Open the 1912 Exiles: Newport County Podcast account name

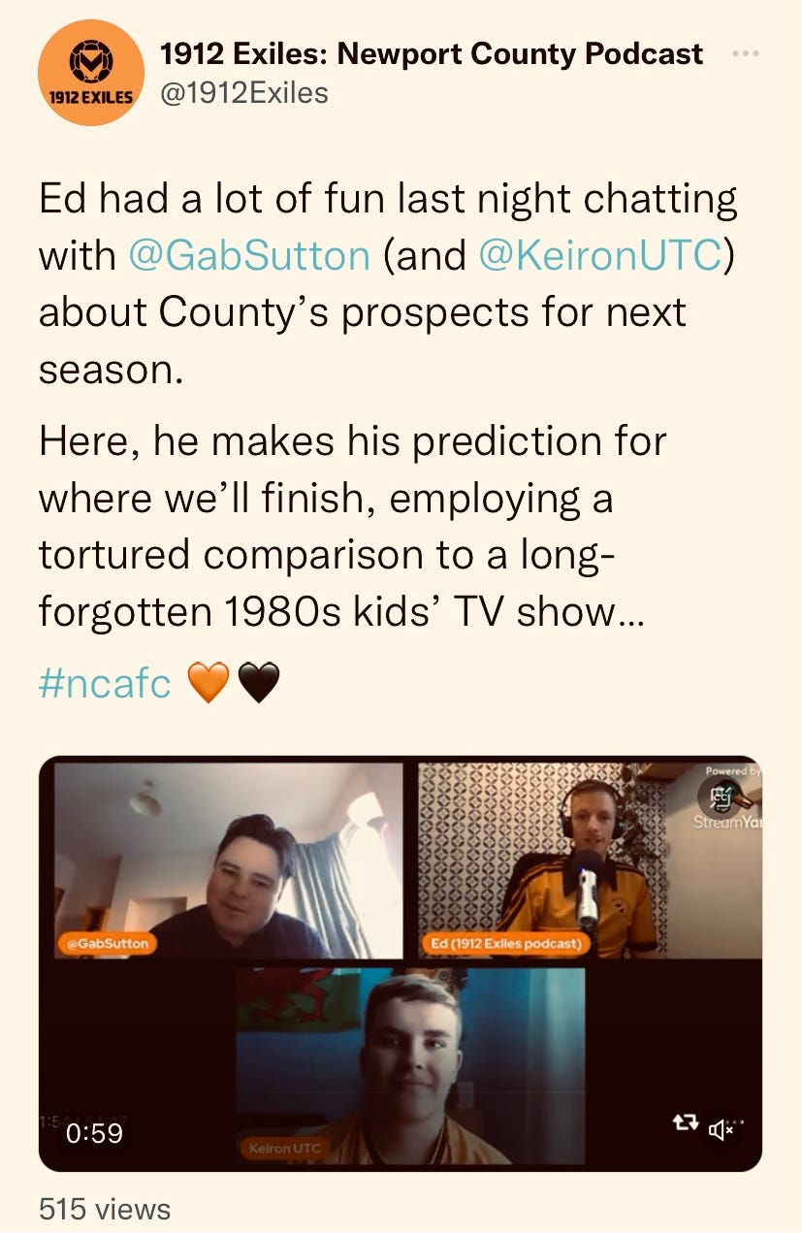pyautogui.click(x=432, y=53)
